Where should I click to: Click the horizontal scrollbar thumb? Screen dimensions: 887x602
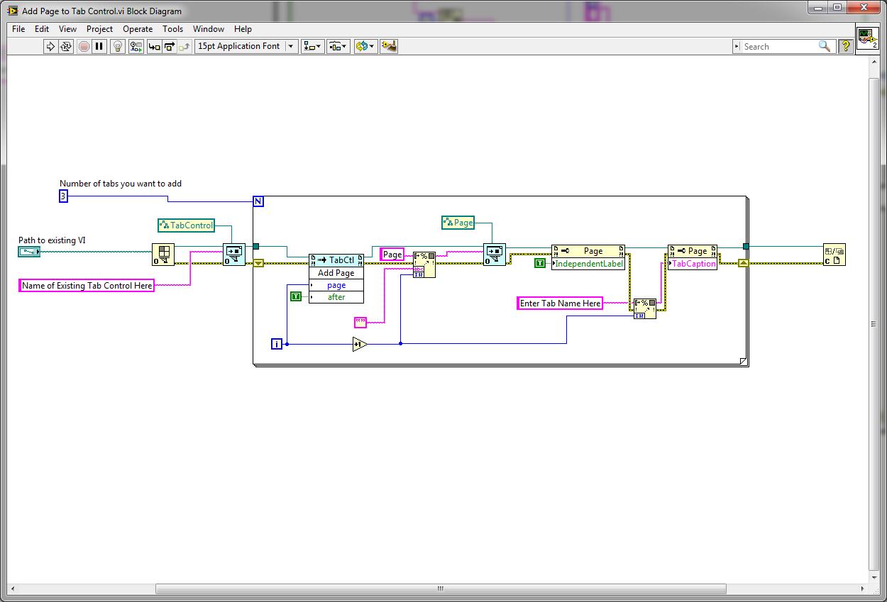pos(441,589)
